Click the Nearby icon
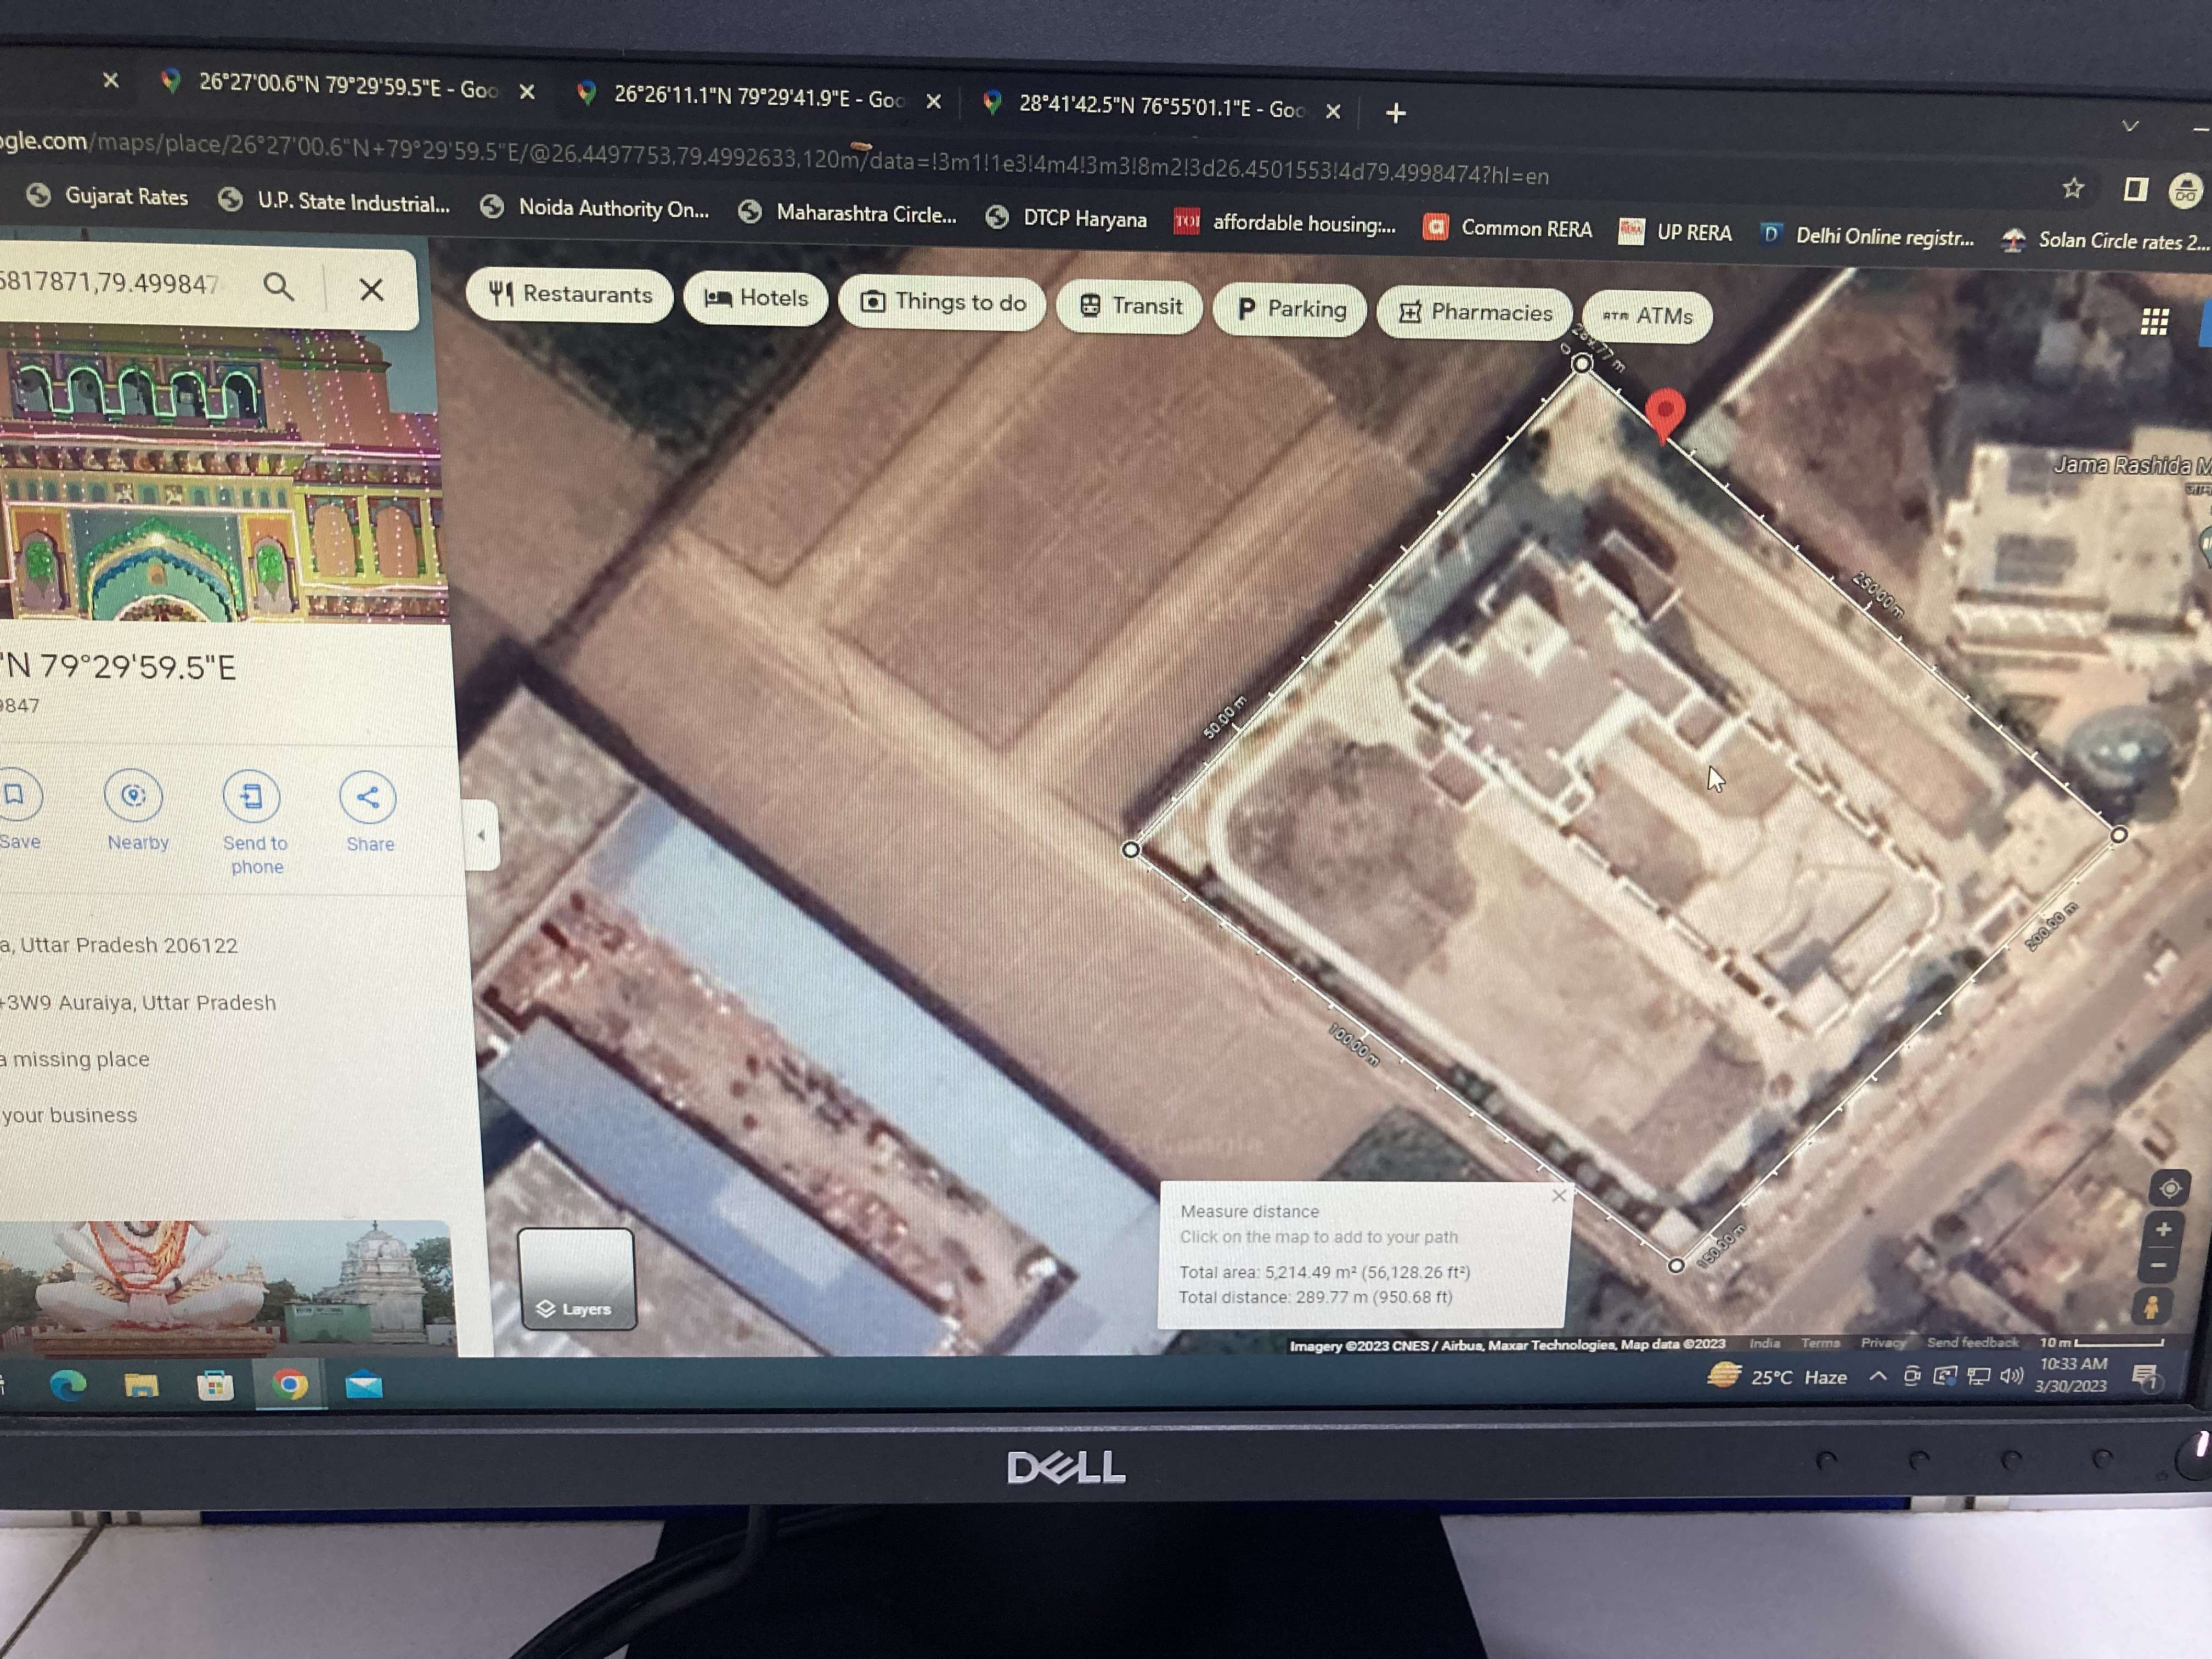The image size is (2212, 1659). pyautogui.click(x=134, y=796)
